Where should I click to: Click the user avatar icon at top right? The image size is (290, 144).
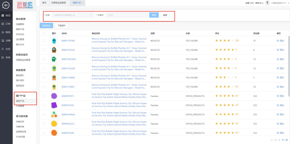point(267,3)
